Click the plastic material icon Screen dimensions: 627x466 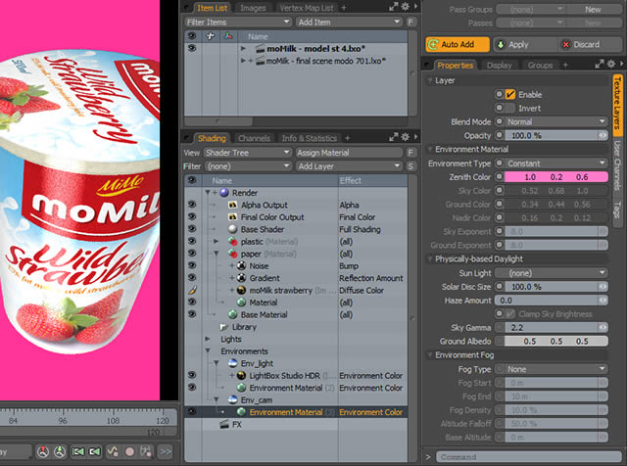point(233,242)
